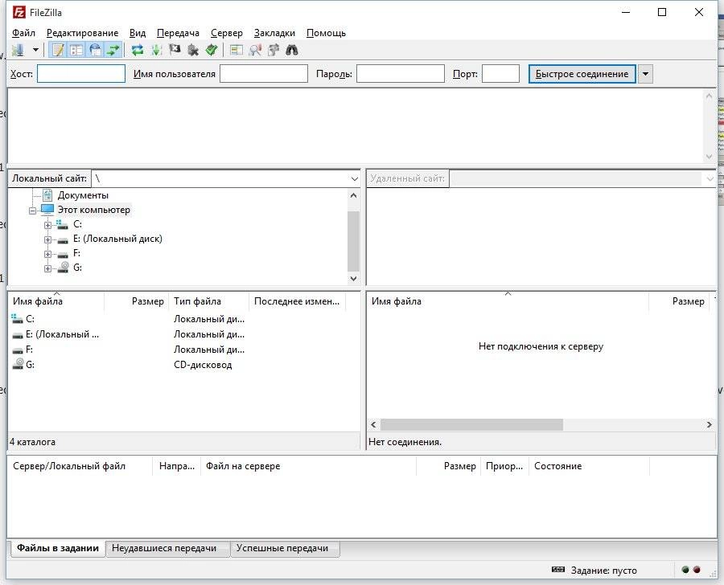
Task: Sort local list by Имя файла column
Action: (x=56, y=301)
